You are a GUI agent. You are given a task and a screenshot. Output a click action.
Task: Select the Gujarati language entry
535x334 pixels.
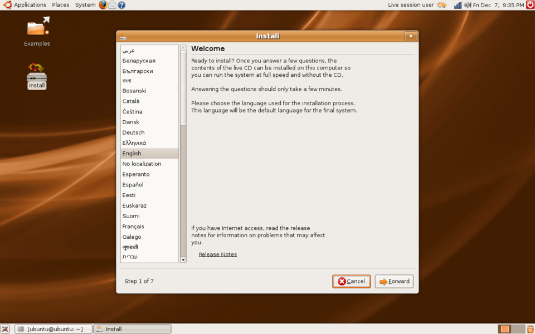[149, 247]
